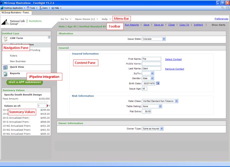Open the Owner Type dropdown
Viewport: 230px width, 167px height.
pyautogui.click(x=162, y=129)
